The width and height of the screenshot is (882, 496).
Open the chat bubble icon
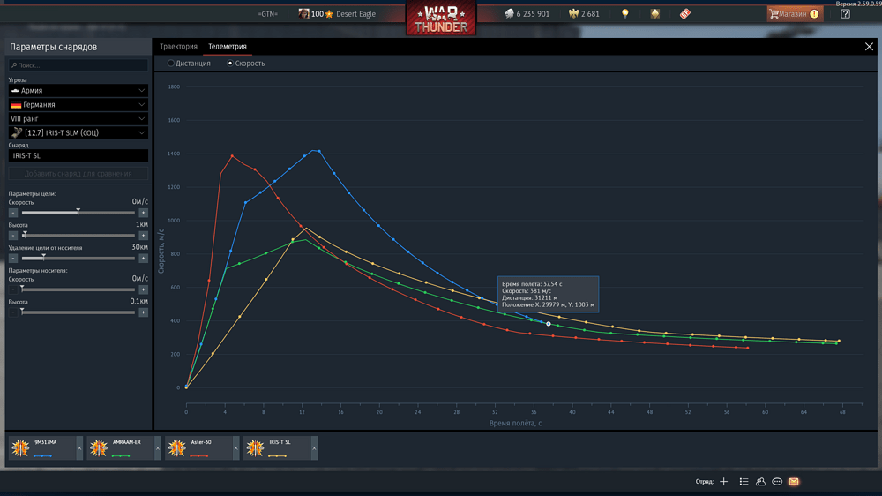[x=777, y=481]
